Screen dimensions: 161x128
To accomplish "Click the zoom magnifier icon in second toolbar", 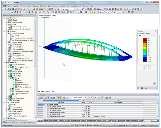I will pyautogui.click(x=56, y=12).
